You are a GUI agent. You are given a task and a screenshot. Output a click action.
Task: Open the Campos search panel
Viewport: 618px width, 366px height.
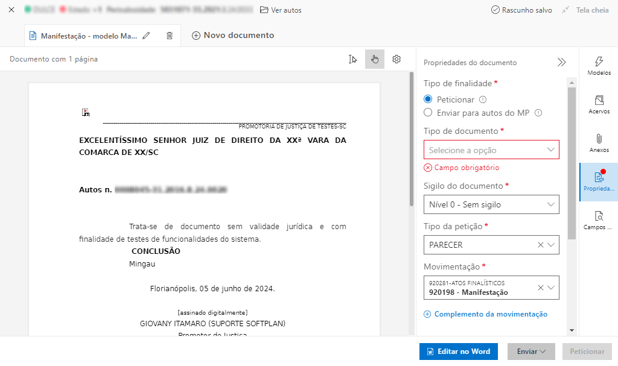599,220
